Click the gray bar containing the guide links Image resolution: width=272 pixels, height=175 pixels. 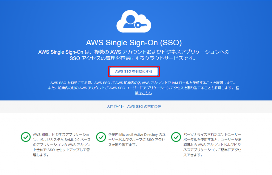[x=136, y=107]
